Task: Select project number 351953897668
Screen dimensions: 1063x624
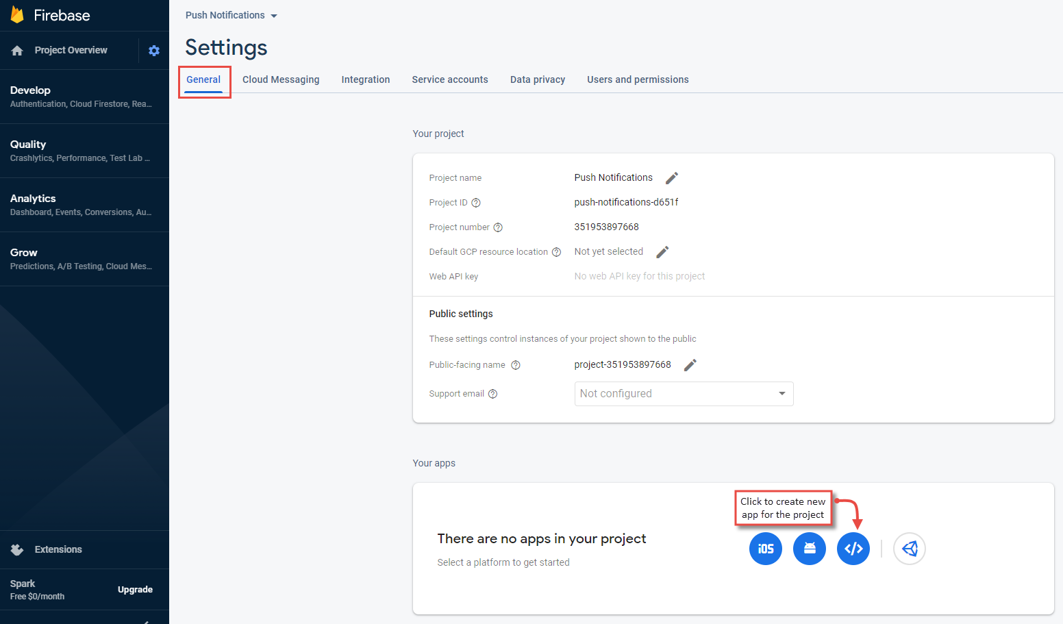Action: [606, 227]
